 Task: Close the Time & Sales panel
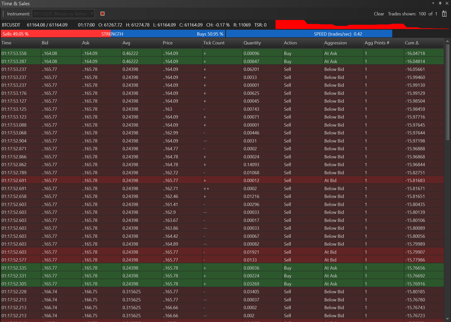(447, 3)
